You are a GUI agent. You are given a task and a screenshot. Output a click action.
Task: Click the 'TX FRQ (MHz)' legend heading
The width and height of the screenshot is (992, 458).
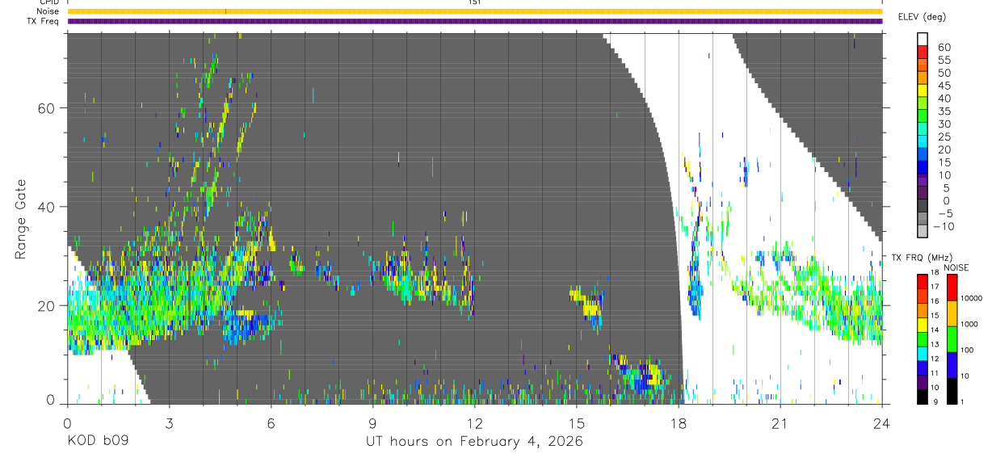click(922, 258)
